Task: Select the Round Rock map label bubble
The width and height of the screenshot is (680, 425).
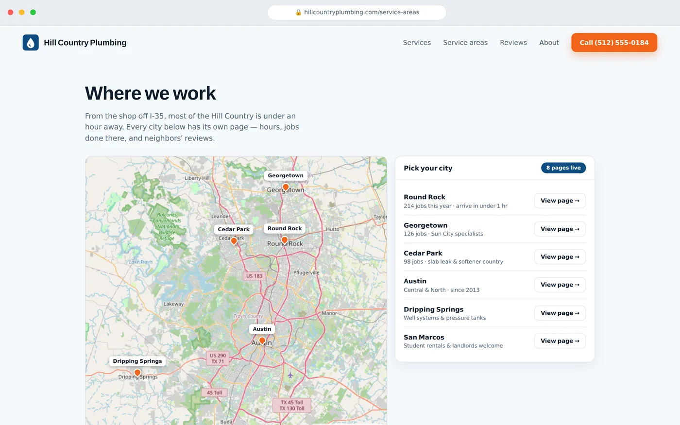Action: coord(285,228)
